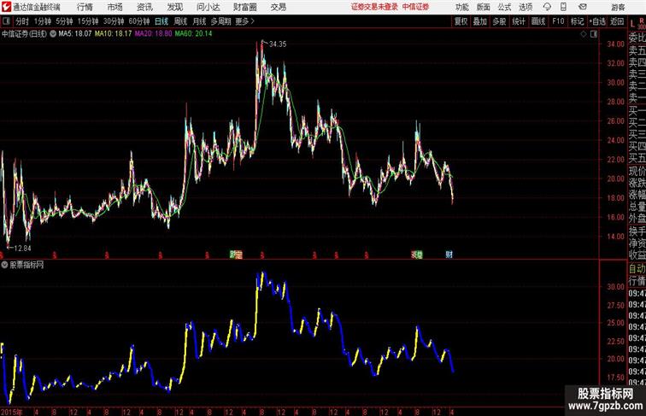This screenshot has height=416, width=646.
Task: Open the 发现 menu
Action: (174, 7)
